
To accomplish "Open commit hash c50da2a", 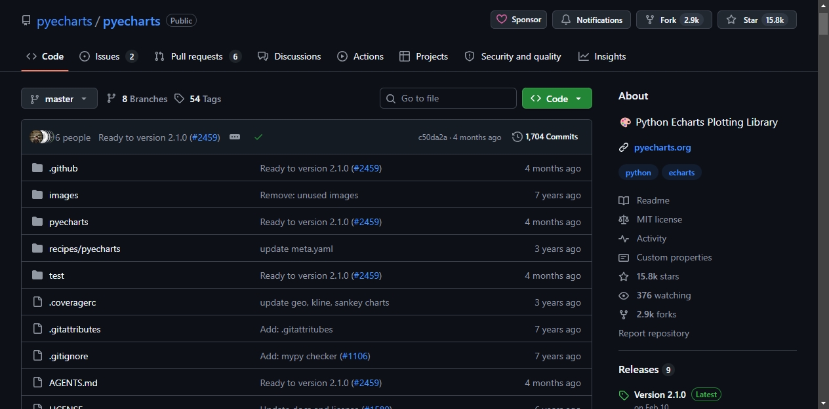I will coord(433,137).
